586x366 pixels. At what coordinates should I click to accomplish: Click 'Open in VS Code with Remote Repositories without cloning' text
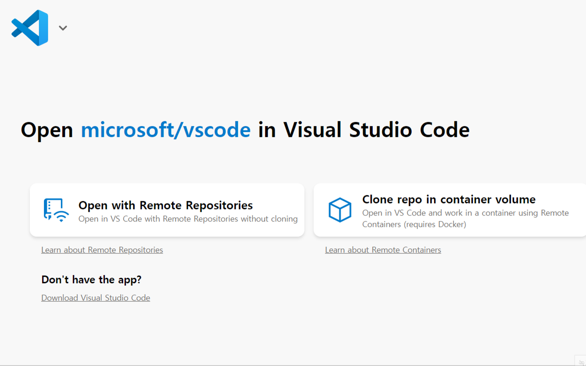click(x=188, y=219)
